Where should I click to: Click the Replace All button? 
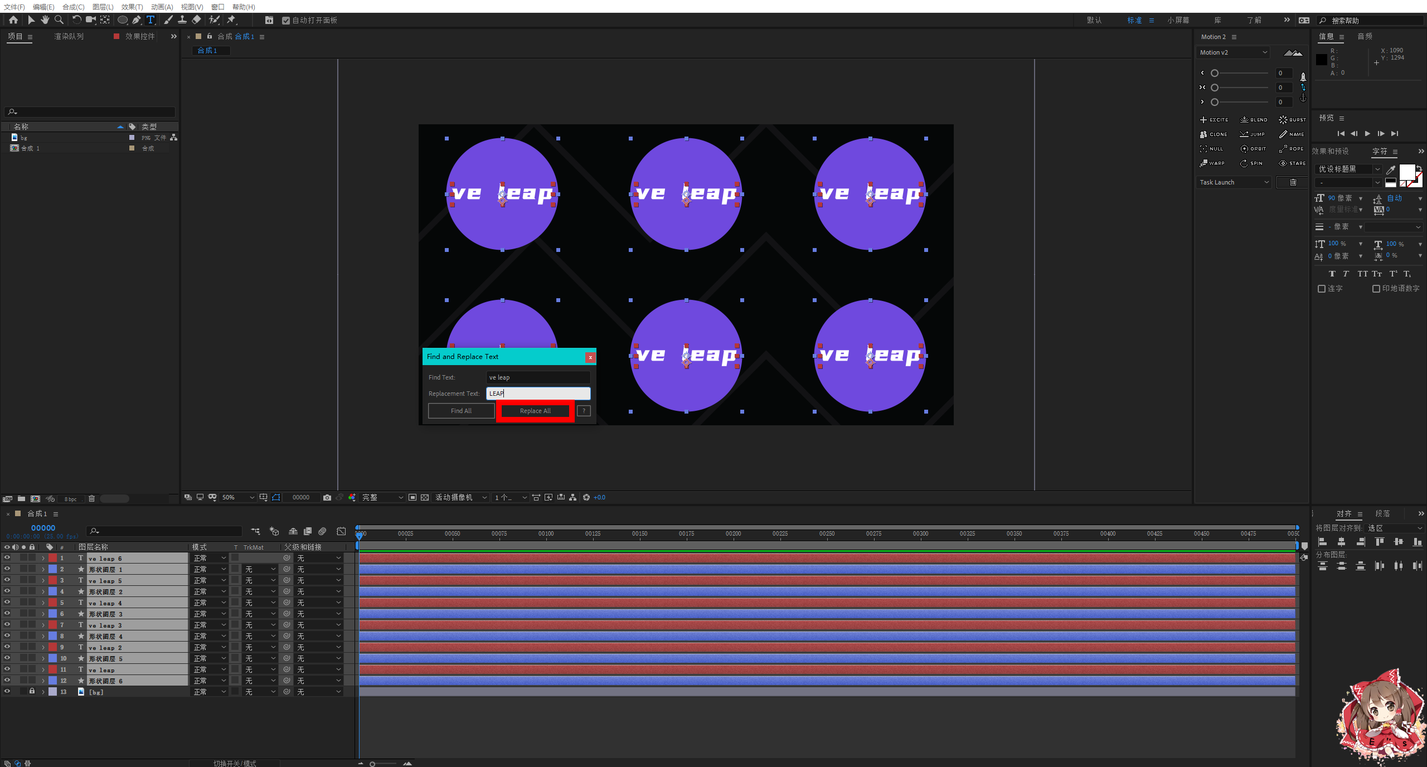(x=535, y=411)
